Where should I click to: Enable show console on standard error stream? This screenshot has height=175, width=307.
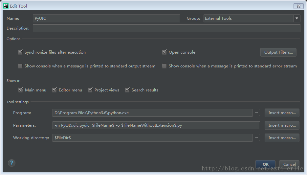pos(164,66)
